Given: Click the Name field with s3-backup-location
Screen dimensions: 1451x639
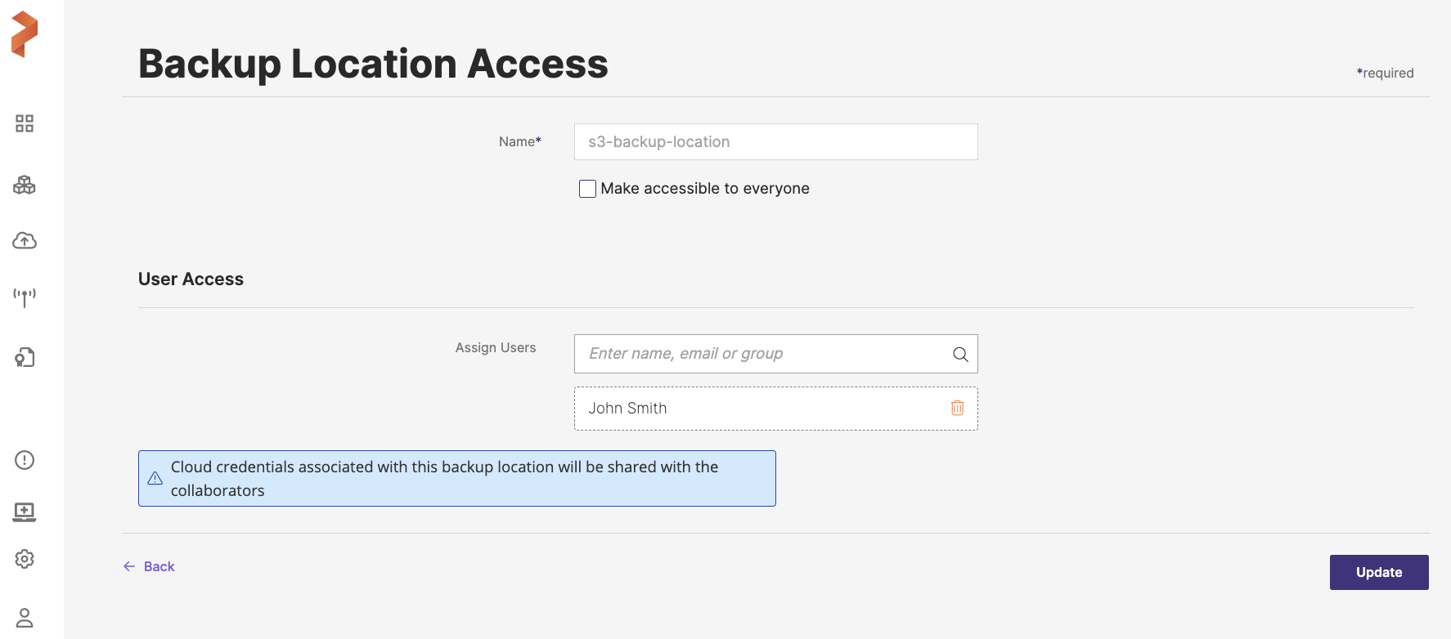Looking at the screenshot, I should 775,142.
